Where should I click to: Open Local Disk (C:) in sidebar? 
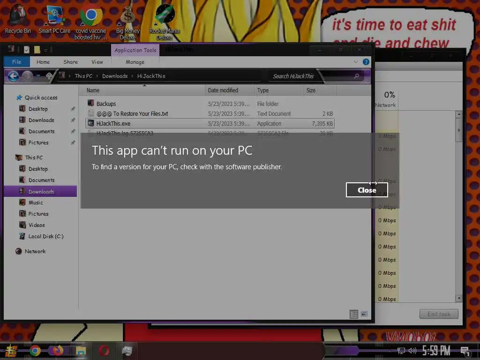click(45, 236)
